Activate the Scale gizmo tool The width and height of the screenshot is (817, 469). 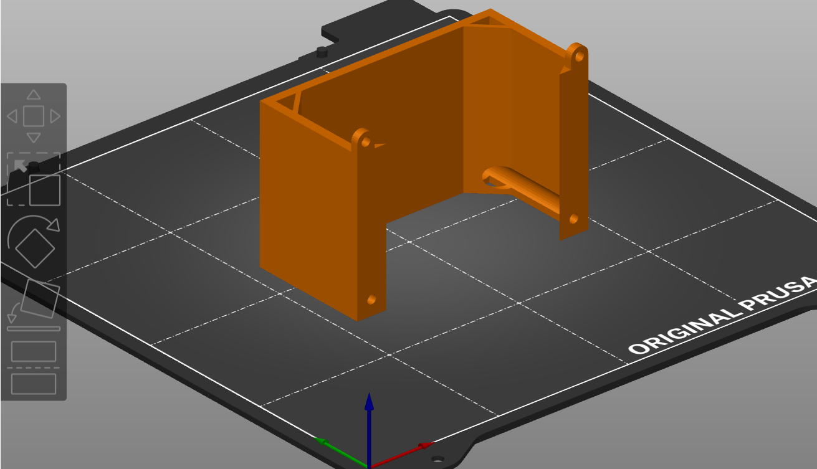click(x=34, y=179)
